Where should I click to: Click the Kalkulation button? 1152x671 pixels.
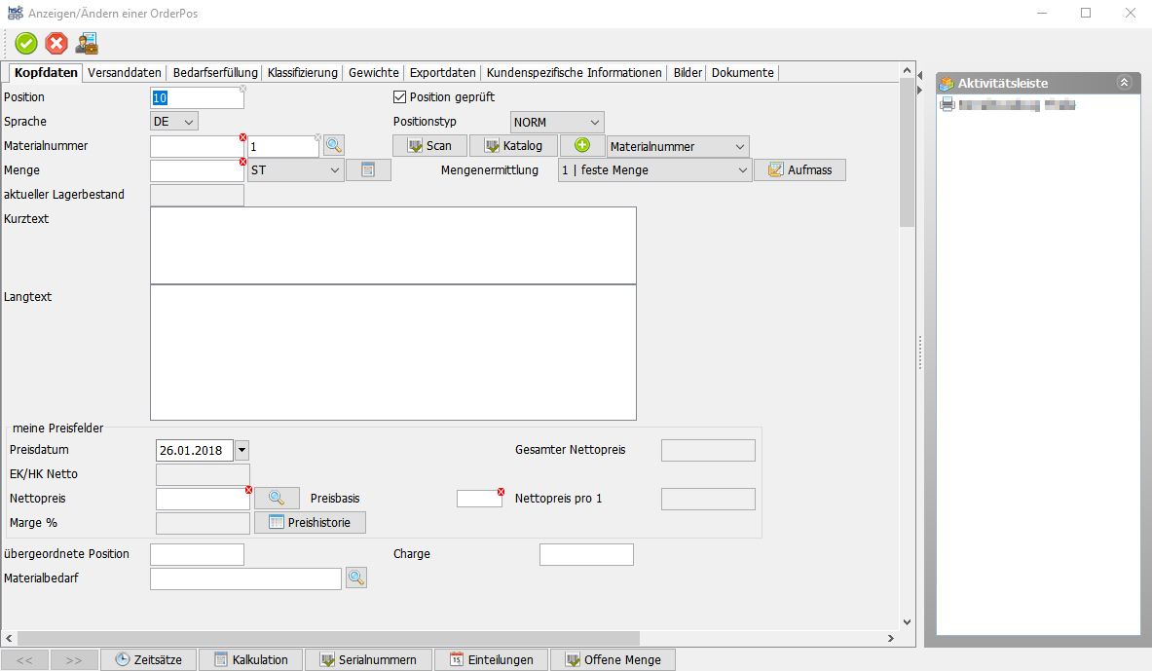coord(250,659)
